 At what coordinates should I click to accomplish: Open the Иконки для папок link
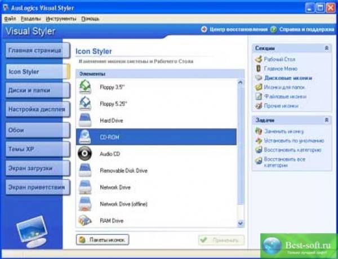coord(284,87)
